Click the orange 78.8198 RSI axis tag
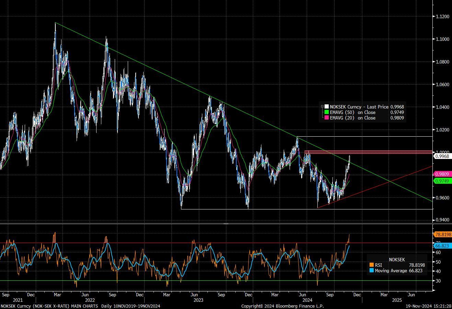Screen dimensions: 452x309 pyautogui.click(x=443, y=234)
